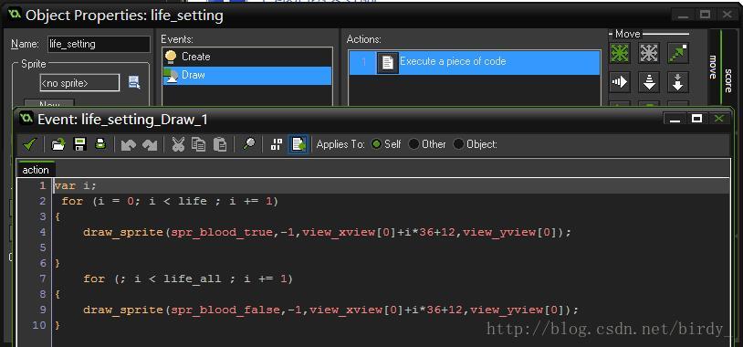This screenshot has height=347, width=743.
Task: Select the Draw event
Action: point(246,76)
